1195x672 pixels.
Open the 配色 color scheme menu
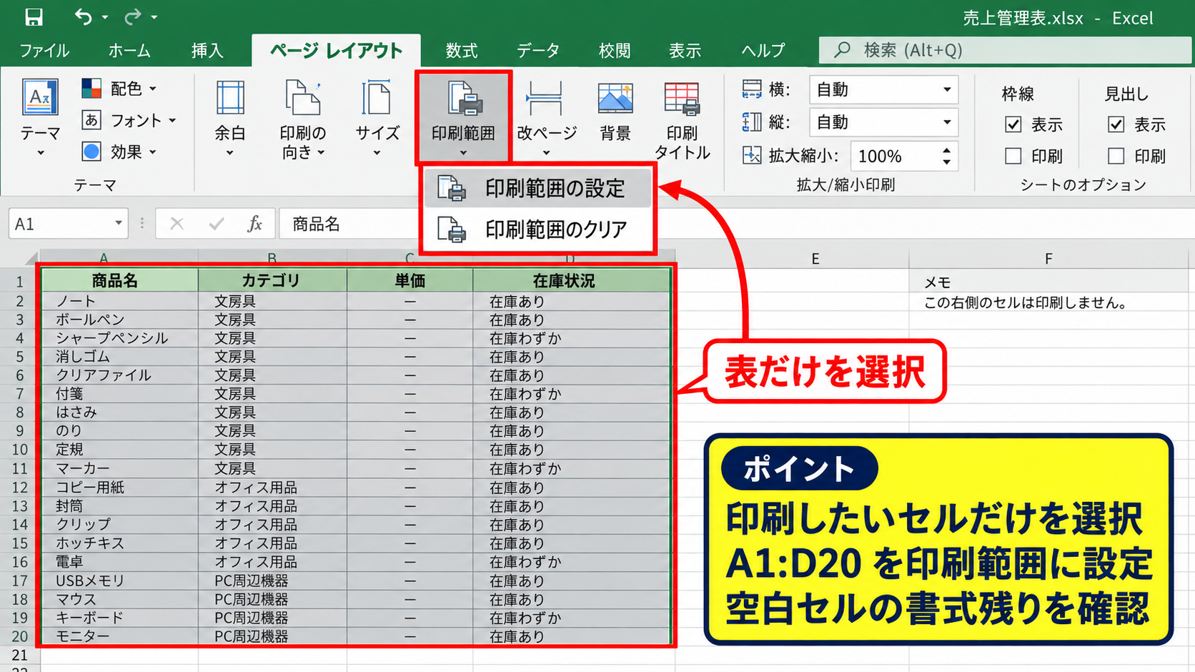coord(119,89)
